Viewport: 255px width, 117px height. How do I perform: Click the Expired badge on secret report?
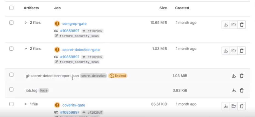tap(118, 76)
